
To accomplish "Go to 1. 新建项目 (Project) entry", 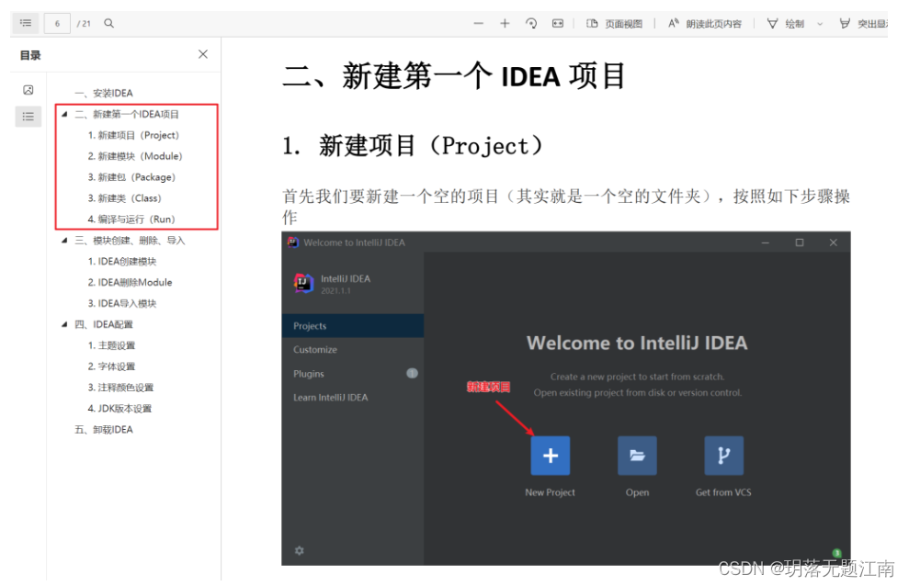I will (x=133, y=135).
